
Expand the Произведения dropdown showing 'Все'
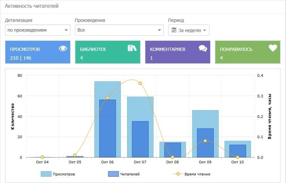[x=119, y=30]
